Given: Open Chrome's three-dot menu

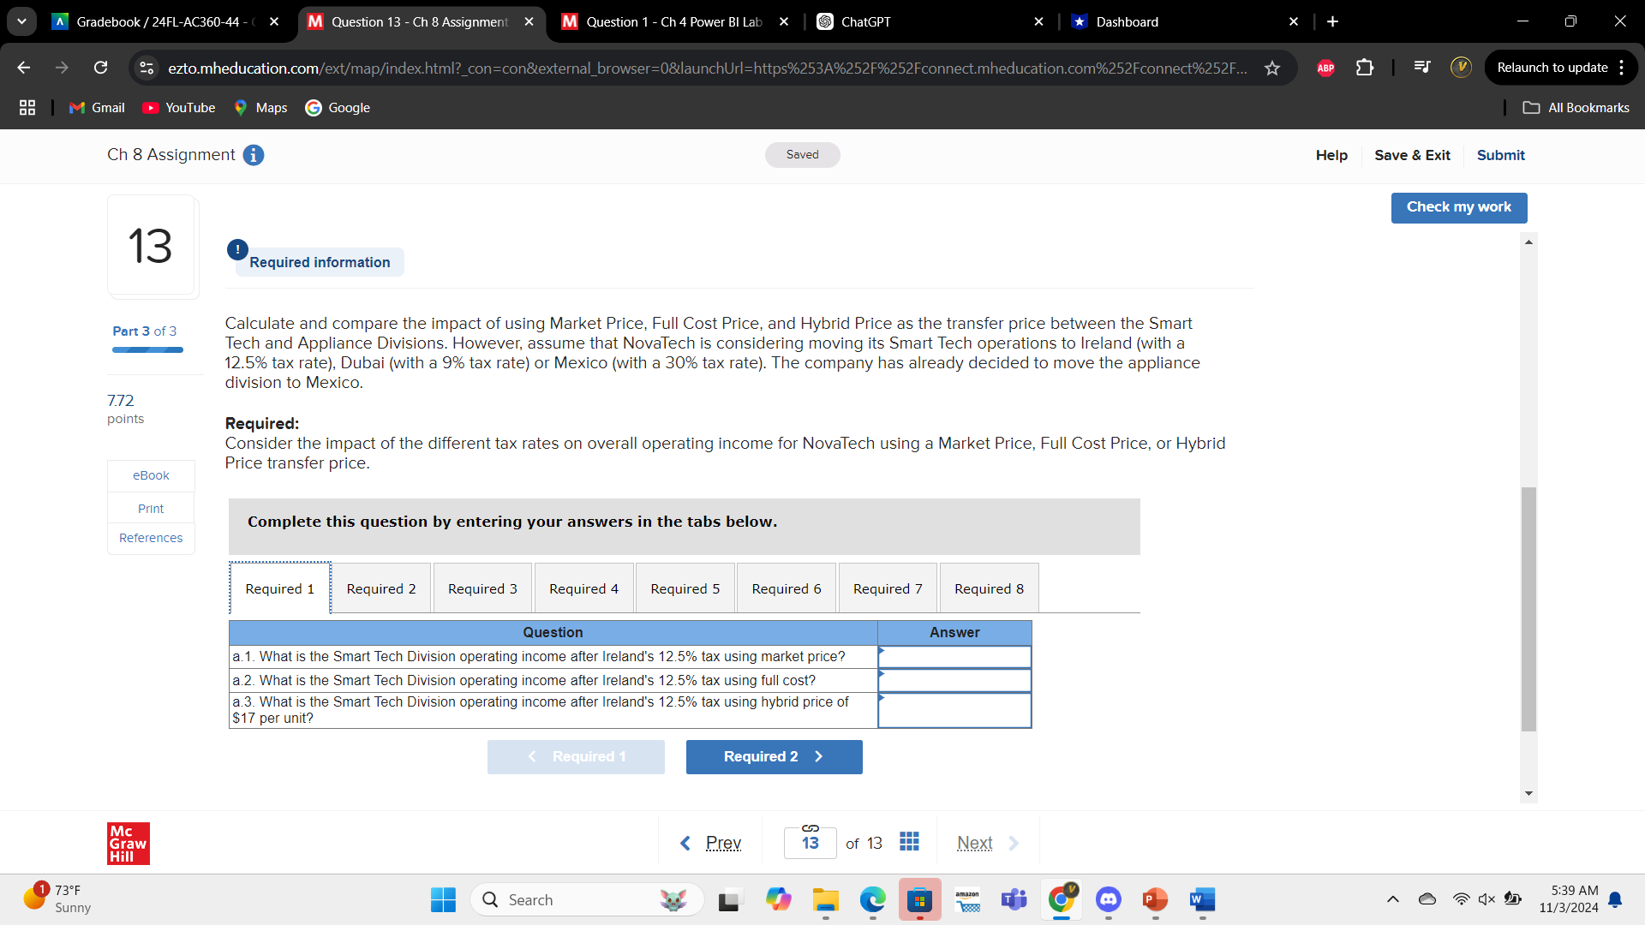Looking at the screenshot, I should [x=1624, y=68].
